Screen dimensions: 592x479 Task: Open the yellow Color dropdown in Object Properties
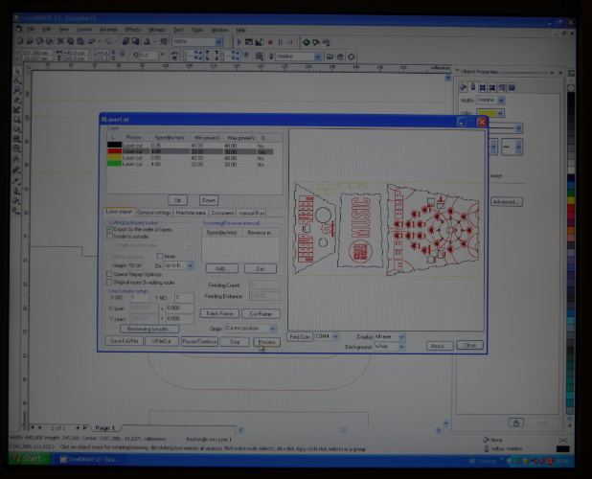500,113
